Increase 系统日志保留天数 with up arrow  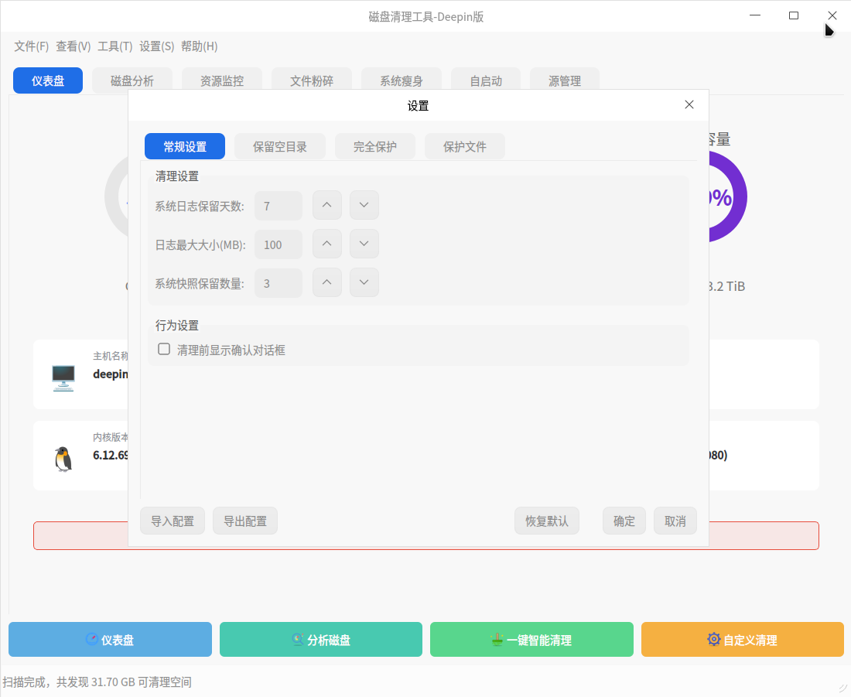click(x=326, y=206)
